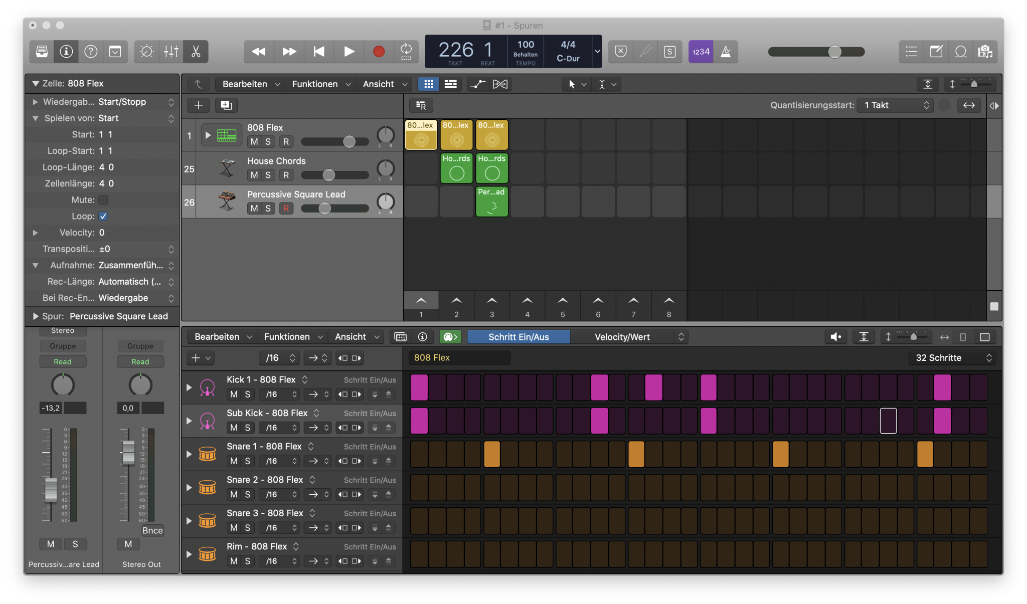This screenshot has height=604, width=1027.
Task: Click the Snare 1 drum icon
Action: 207,454
